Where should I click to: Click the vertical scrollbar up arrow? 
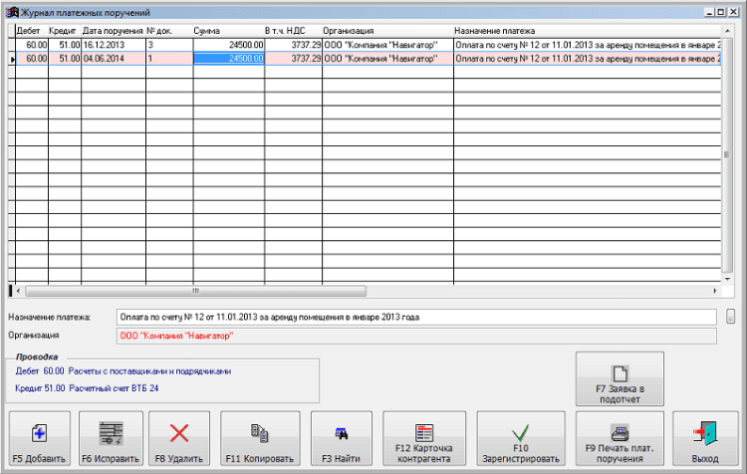(x=727, y=31)
